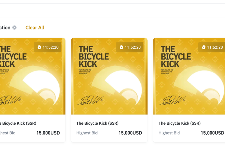This screenshot has height=161, width=225.
Task: Click the rightmost card's "The Bicycle Kick (SSR)" title
Action: (x=180, y=123)
